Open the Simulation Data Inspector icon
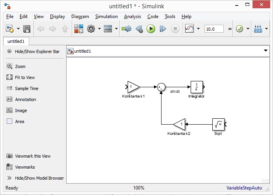The height and width of the screenshot is (195, 273). 189,28
